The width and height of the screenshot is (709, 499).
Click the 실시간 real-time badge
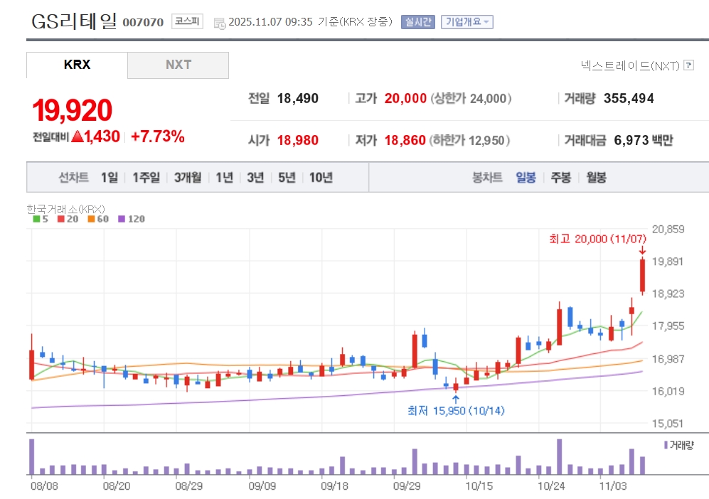pos(417,22)
